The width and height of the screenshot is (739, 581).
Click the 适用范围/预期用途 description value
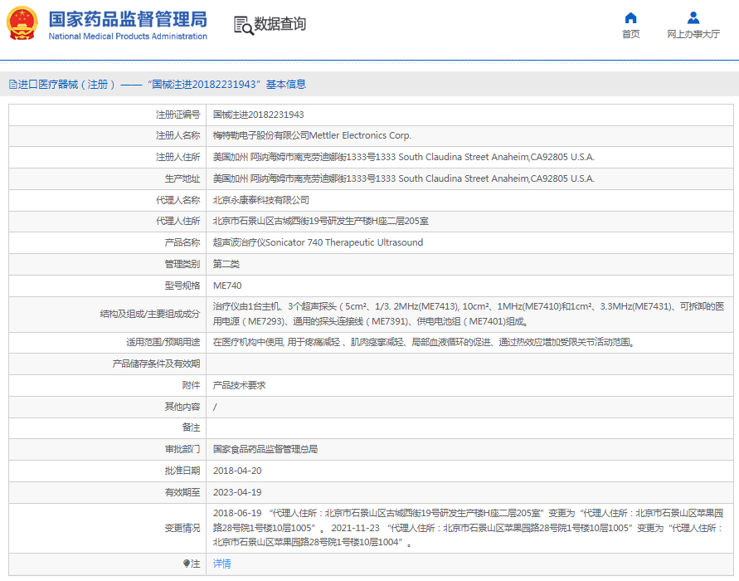point(425,342)
